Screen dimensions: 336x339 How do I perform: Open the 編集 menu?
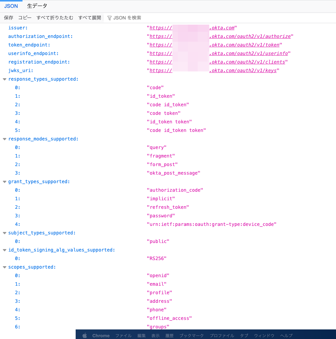pos(141,336)
